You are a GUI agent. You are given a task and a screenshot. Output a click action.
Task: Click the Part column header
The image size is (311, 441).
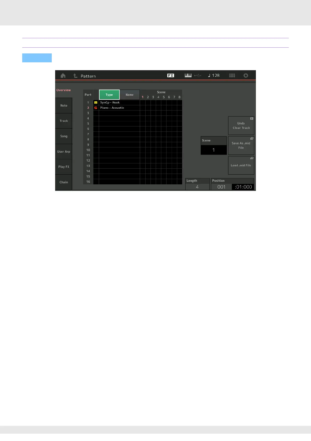point(88,95)
